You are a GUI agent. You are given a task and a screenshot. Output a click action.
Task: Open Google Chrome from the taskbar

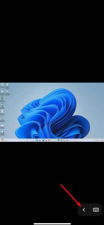click(49, 140)
